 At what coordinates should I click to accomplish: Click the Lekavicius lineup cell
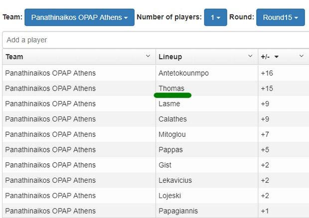coord(175,180)
